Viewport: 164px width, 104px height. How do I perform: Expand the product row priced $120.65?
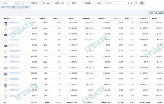[1, 39]
